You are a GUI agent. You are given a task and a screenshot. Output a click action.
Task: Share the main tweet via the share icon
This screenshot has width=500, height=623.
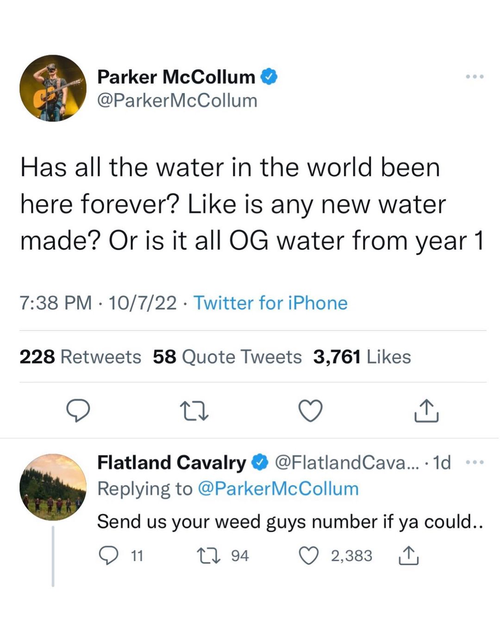coord(426,411)
